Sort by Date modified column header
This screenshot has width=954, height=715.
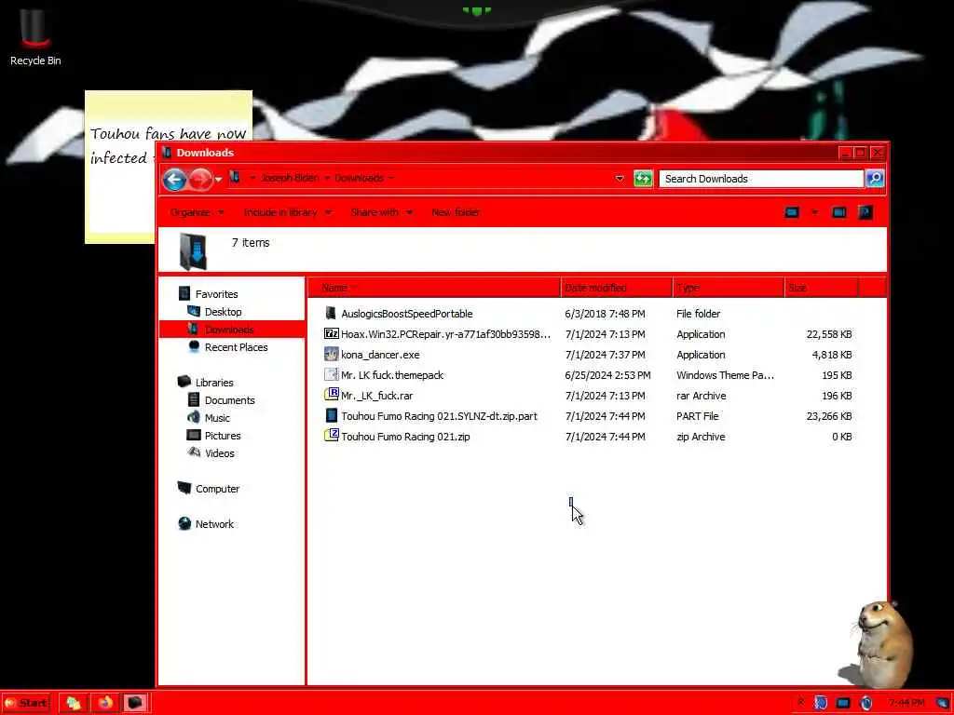[x=617, y=288]
